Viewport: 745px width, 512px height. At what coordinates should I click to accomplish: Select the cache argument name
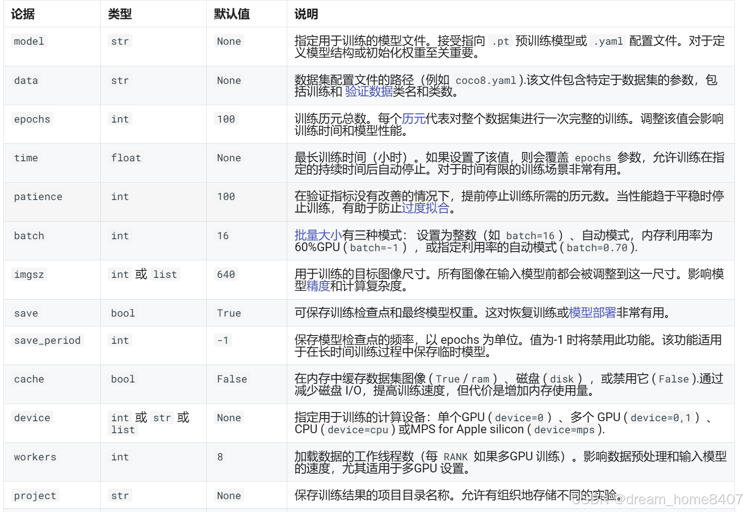click(29, 379)
